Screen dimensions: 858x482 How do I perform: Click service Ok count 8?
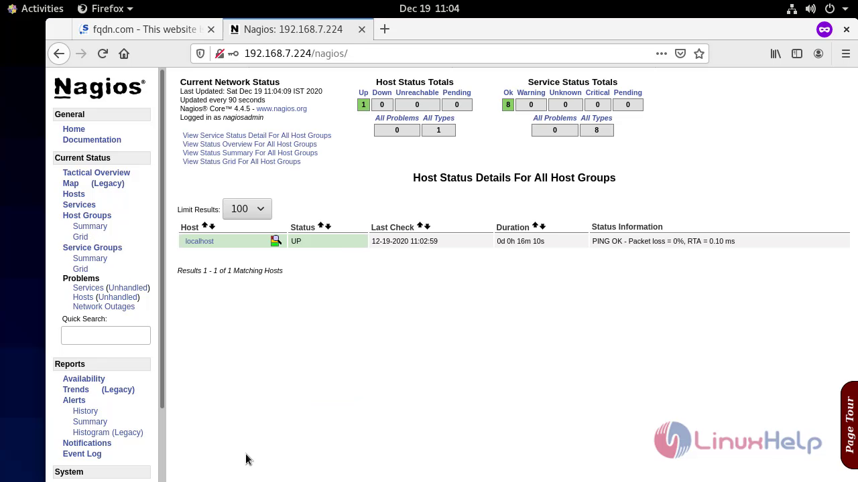[x=508, y=104]
